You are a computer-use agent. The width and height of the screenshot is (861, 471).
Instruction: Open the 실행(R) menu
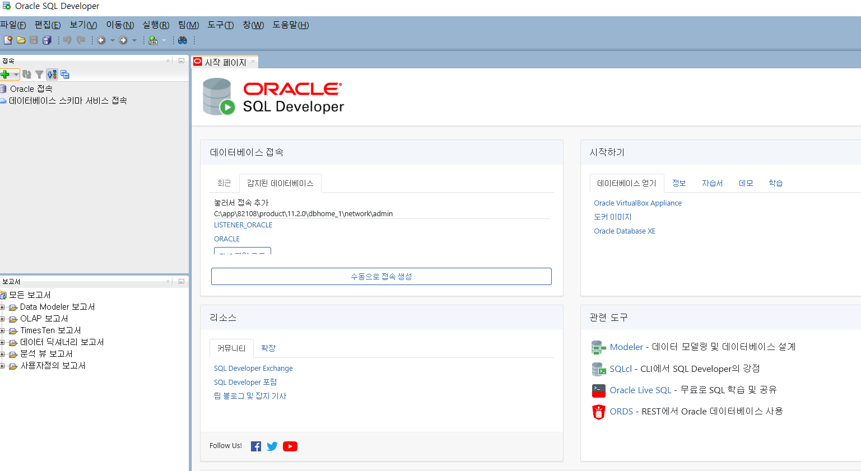coord(156,25)
